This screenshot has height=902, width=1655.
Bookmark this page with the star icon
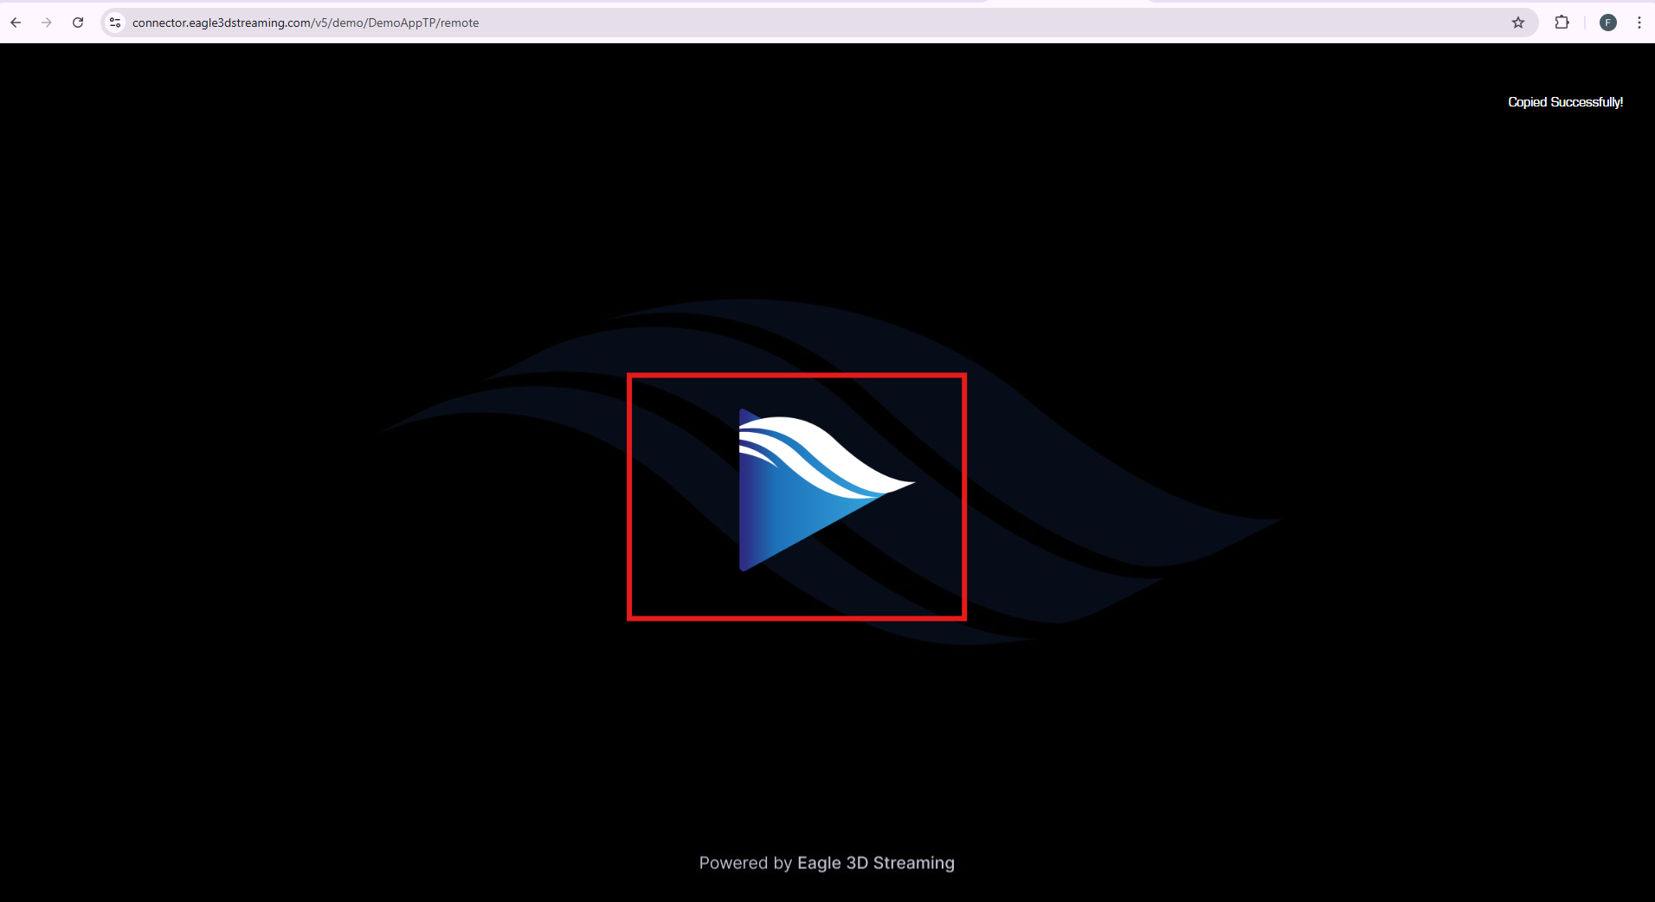[x=1518, y=23]
